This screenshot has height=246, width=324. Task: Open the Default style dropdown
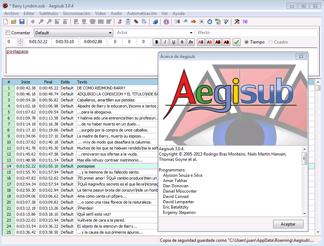click(73, 33)
